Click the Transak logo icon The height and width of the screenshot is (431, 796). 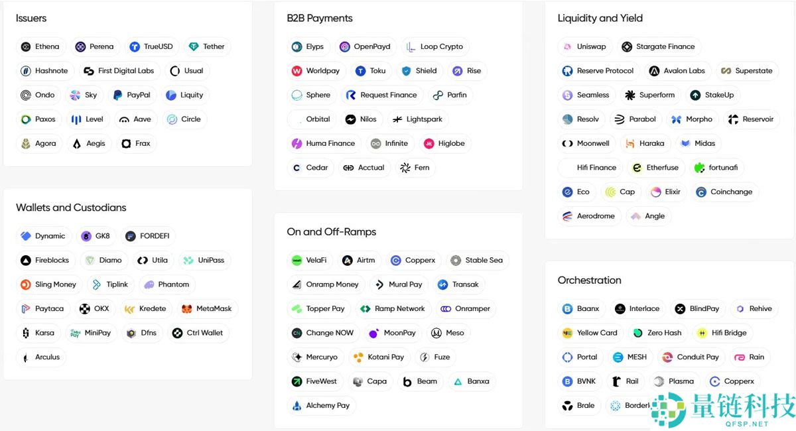(x=442, y=284)
